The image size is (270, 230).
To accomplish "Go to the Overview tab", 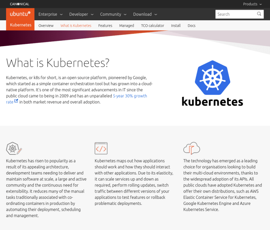I will point(46,26).
